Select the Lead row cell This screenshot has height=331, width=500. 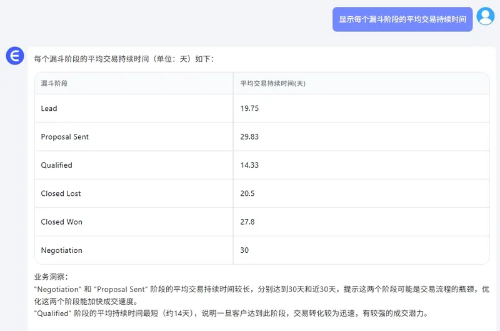coord(49,108)
